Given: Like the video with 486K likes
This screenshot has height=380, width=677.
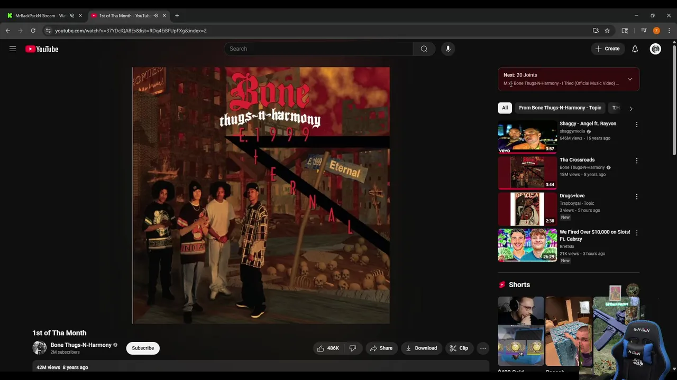Looking at the screenshot, I should click(x=328, y=348).
